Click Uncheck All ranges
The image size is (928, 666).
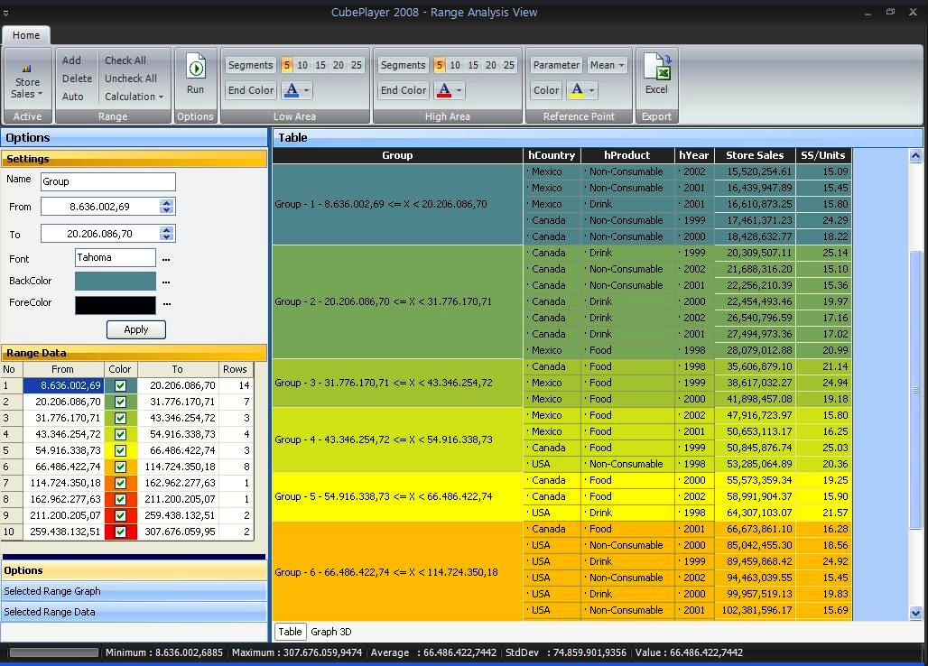[131, 79]
